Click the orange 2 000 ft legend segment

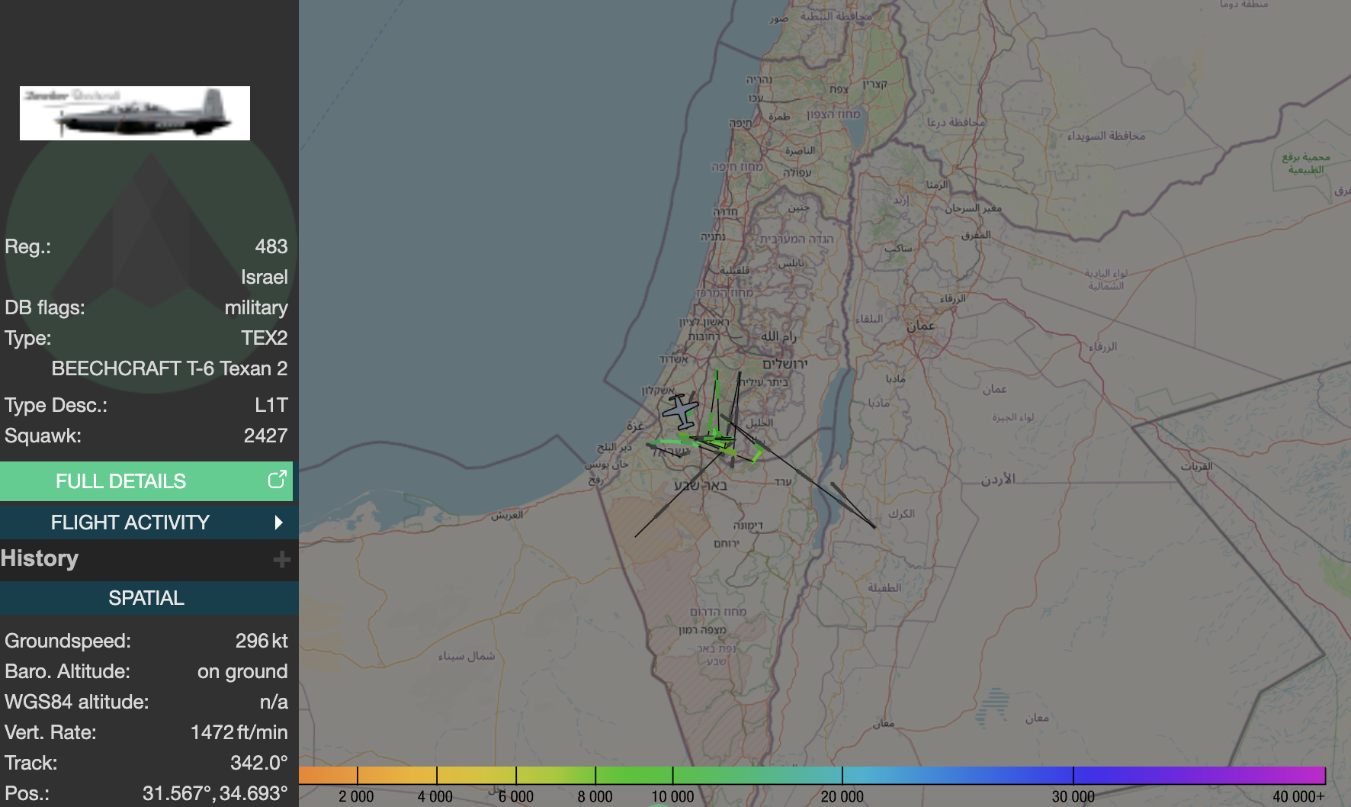[329, 776]
